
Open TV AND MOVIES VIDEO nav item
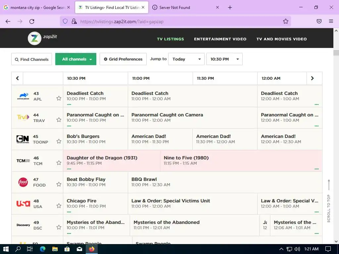(x=281, y=39)
